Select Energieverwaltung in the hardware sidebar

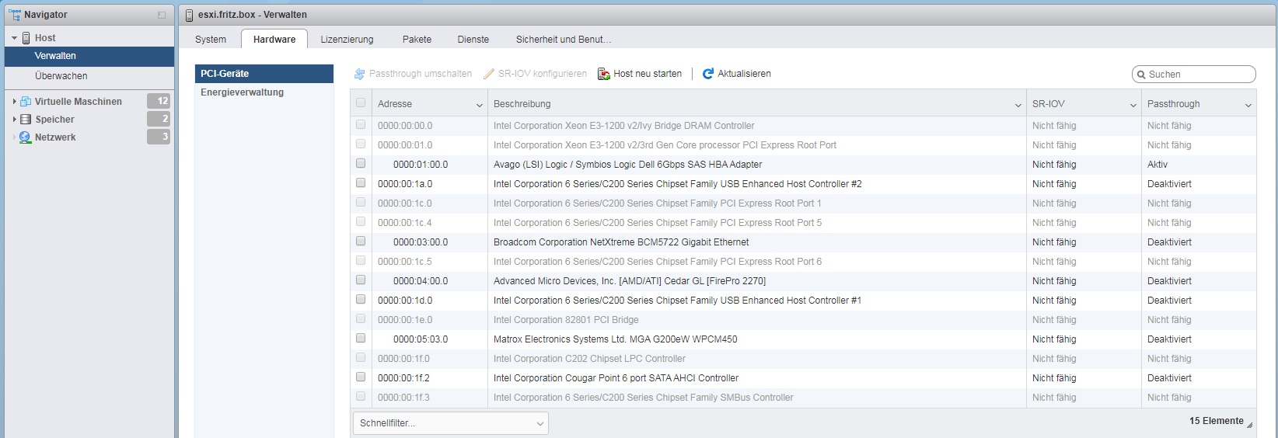(242, 92)
